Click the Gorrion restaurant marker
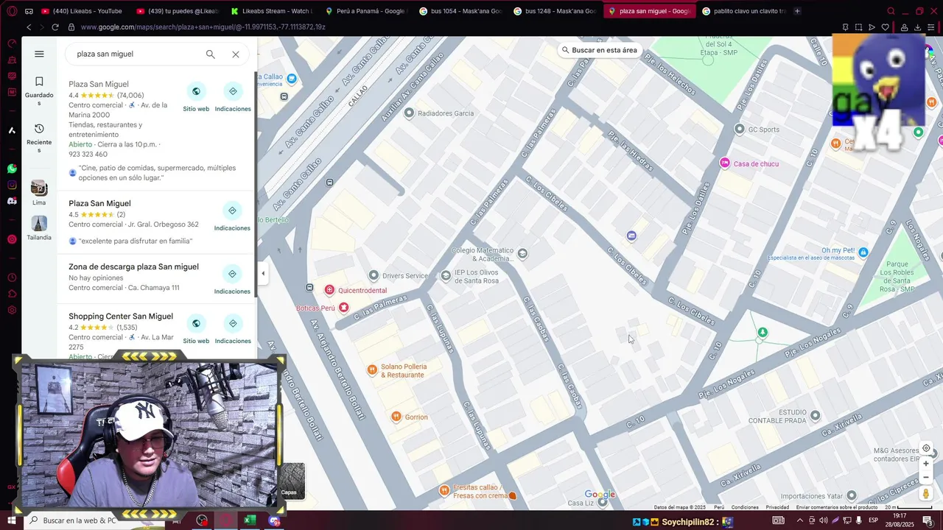This screenshot has width=943, height=530. [x=396, y=417]
